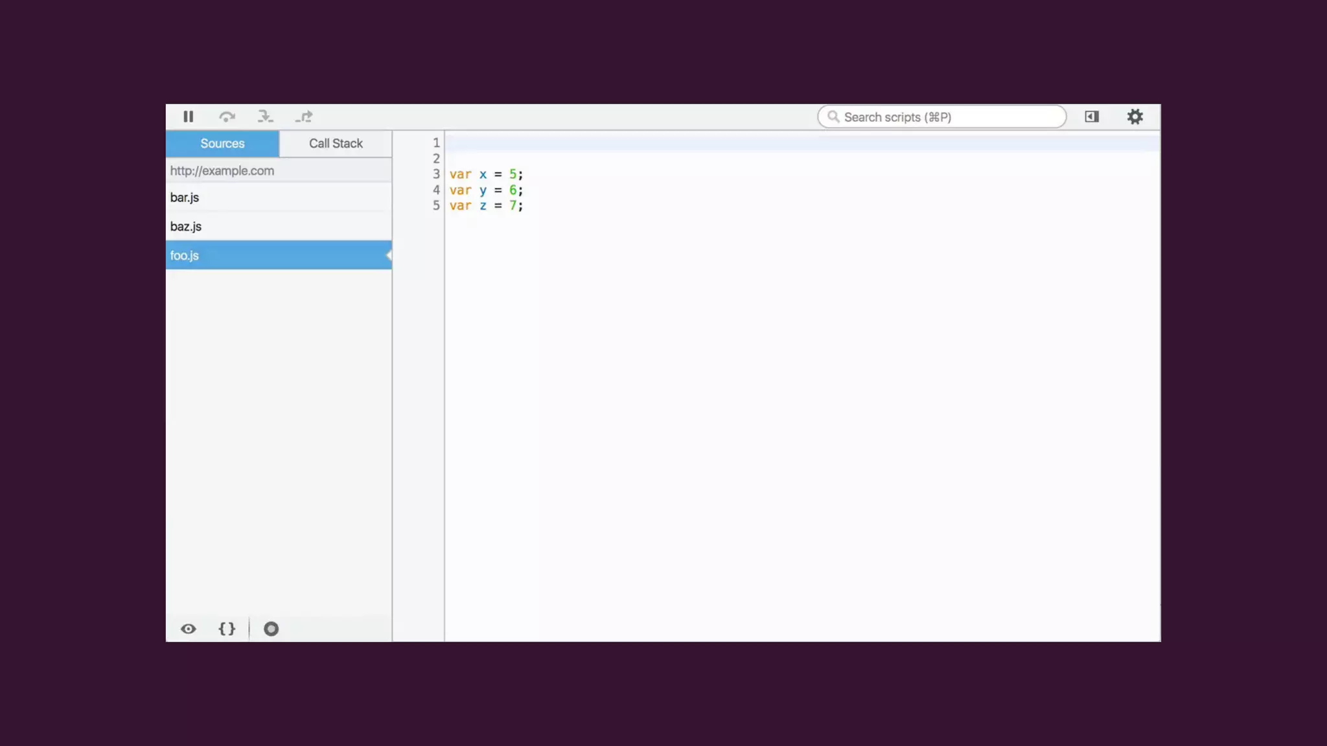Click the code line var y = 6
This screenshot has width=1327, height=746.
coord(486,190)
